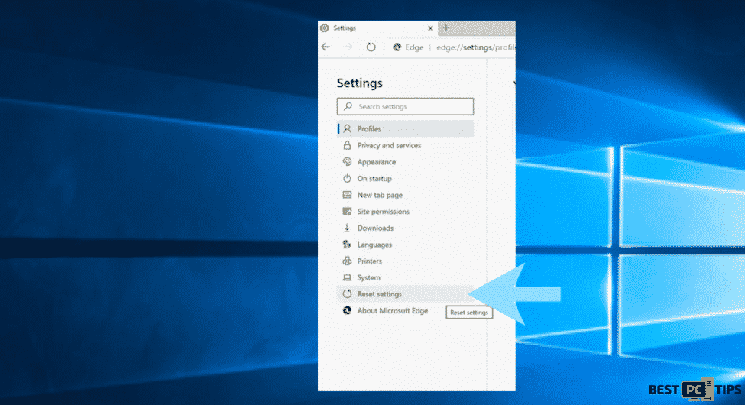
Task: Click the search magnifier icon
Action: 348,106
